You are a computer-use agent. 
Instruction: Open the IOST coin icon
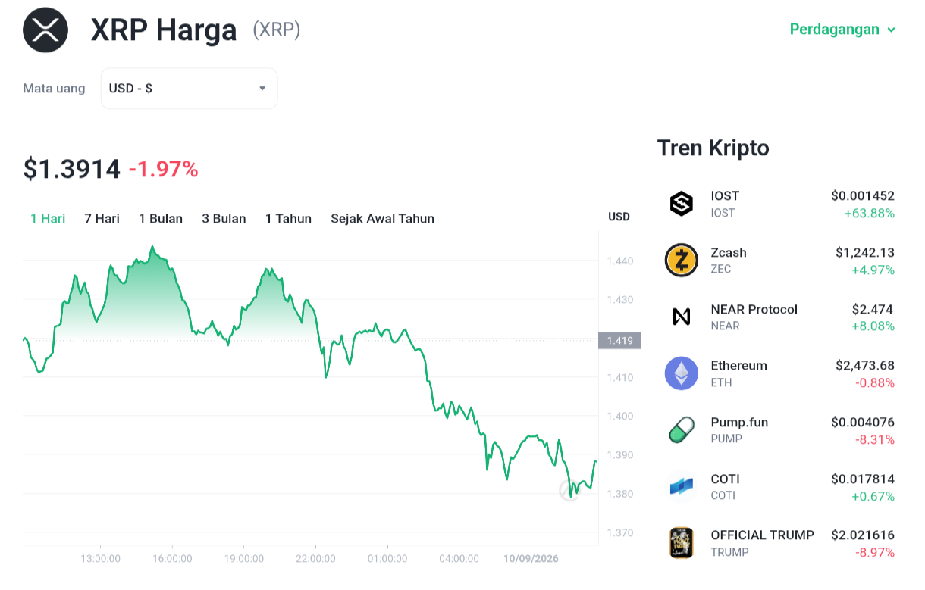(x=682, y=204)
